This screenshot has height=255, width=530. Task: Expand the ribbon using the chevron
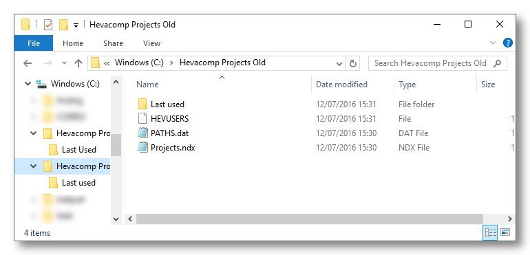click(x=493, y=43)
